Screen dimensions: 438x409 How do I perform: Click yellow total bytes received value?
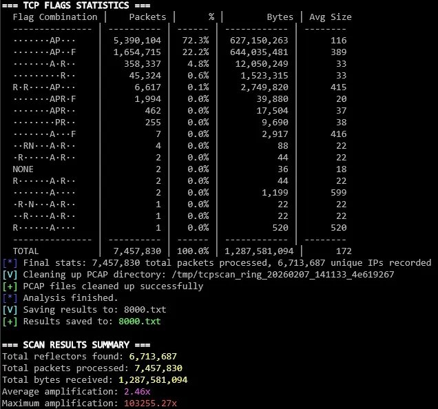point(153,380)
